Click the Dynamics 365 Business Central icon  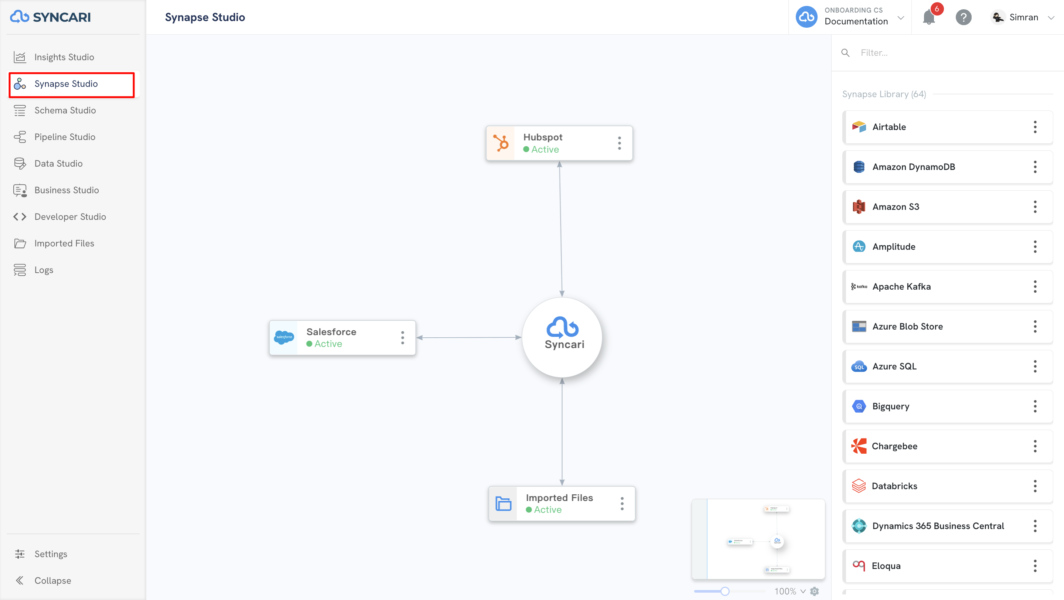pos(859,526)
